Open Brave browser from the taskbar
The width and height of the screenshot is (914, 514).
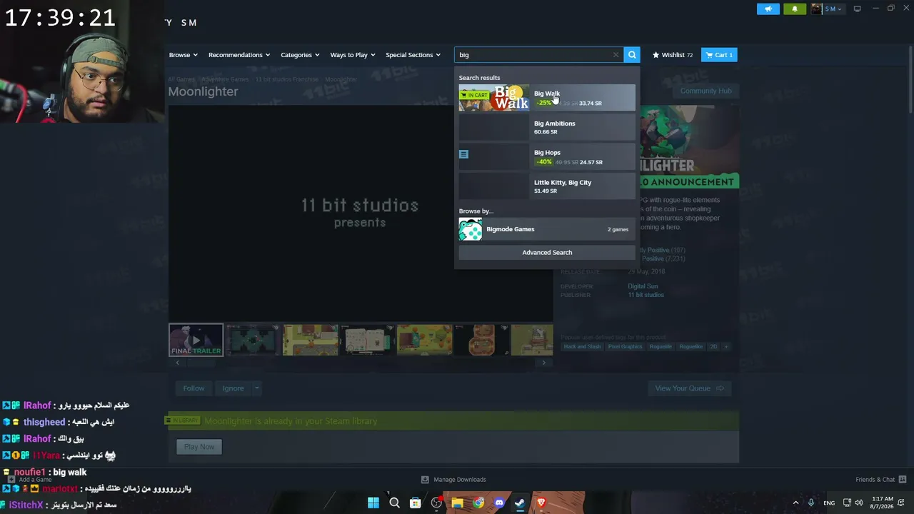(541, 503)
